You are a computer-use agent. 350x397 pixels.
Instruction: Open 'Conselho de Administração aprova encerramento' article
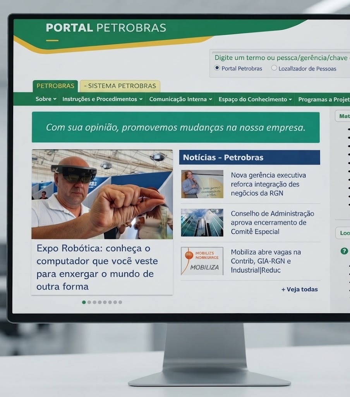click(x=272, y=223)
